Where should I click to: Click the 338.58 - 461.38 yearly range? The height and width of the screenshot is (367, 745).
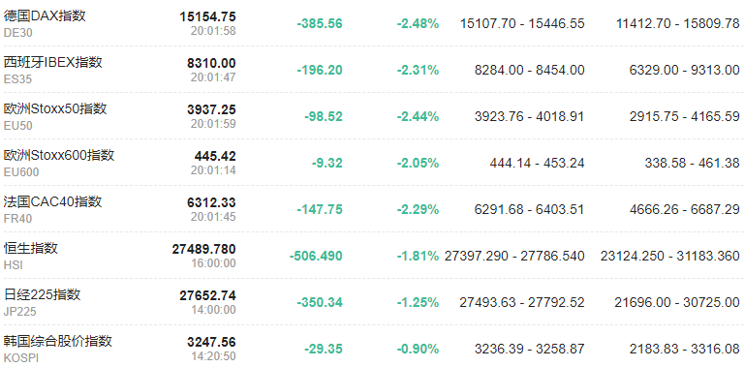coord(693,164)
